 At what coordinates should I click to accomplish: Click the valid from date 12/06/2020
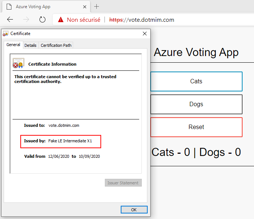[59, 156]
